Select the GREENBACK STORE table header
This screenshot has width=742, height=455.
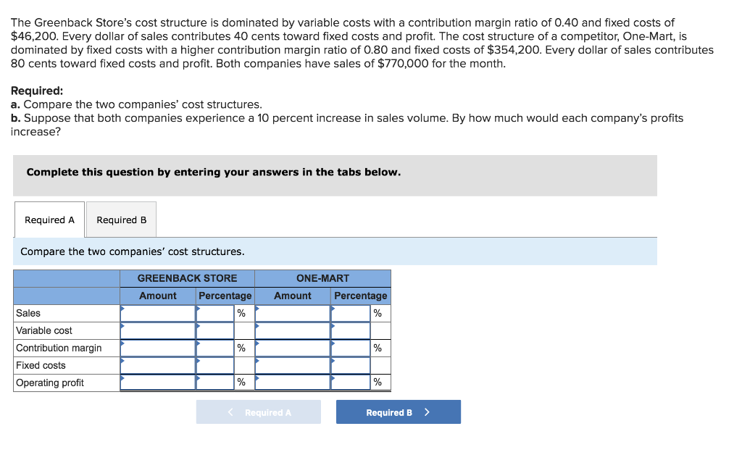pyautogui.click(x=186, y=277)
